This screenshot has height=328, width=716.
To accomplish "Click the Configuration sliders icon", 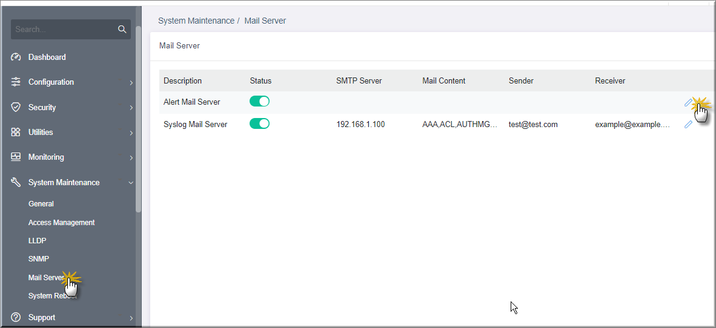I will pos(16,82).
